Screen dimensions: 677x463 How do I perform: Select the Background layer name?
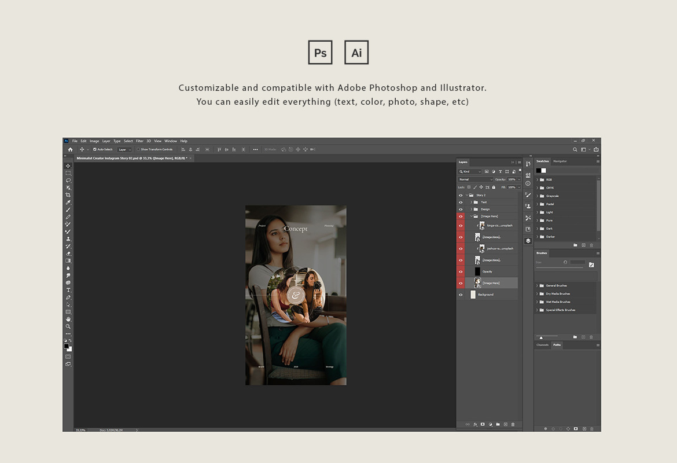(485, 295)
